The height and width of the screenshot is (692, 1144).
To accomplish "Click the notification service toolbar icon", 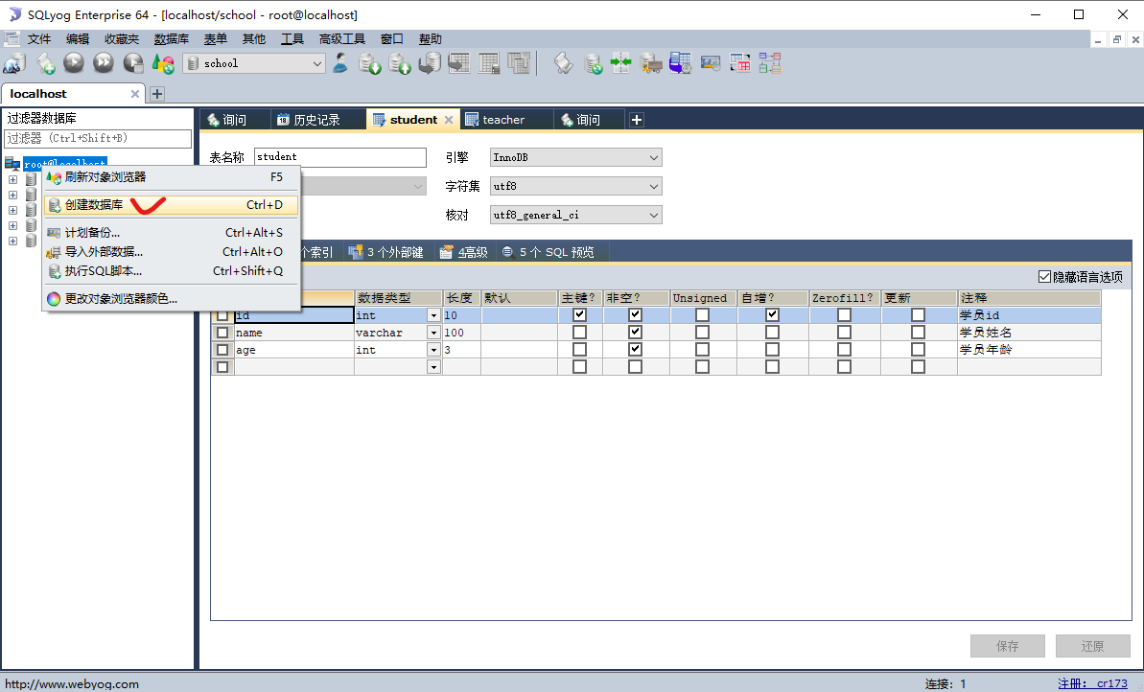I will pyautogui.click(x=710, y=63).
